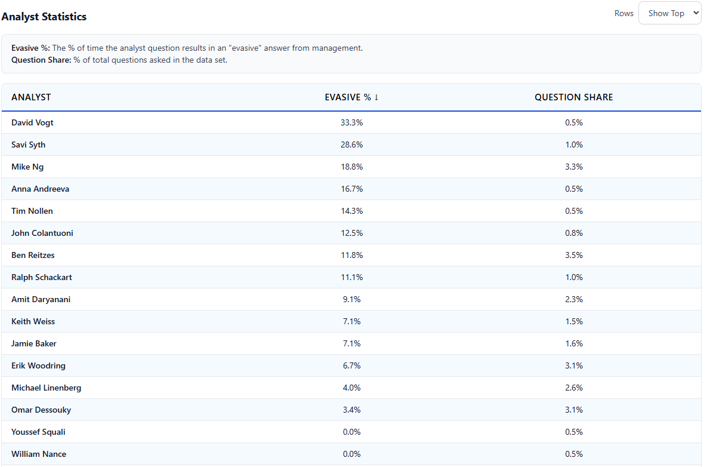707x467 pixels.
Task: Click the 6.7% evasive value
Action: [351, 366]
